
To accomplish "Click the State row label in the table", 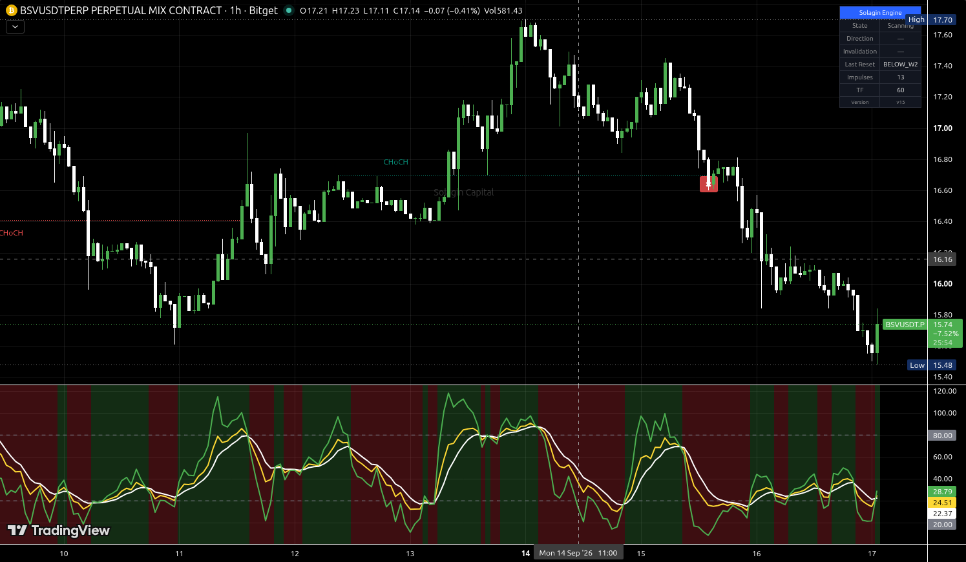I will click(860, 26).
